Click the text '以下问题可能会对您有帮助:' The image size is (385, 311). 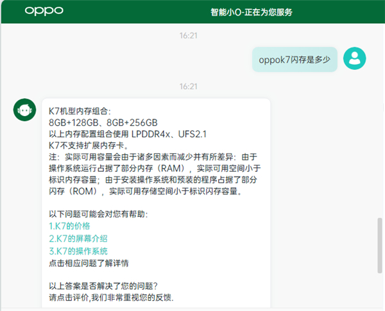(98, 214)
